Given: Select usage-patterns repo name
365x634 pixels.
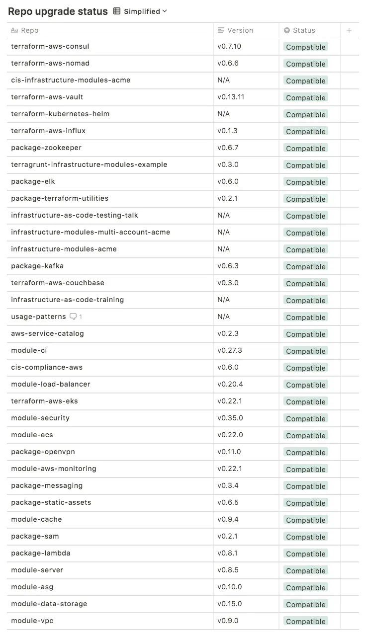Looking at the screenshot, I should pyautogui.click(x=38, y=317).
